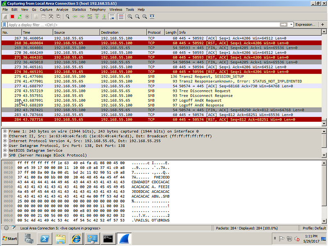Open the display filter history dropdown

[291, 25]
